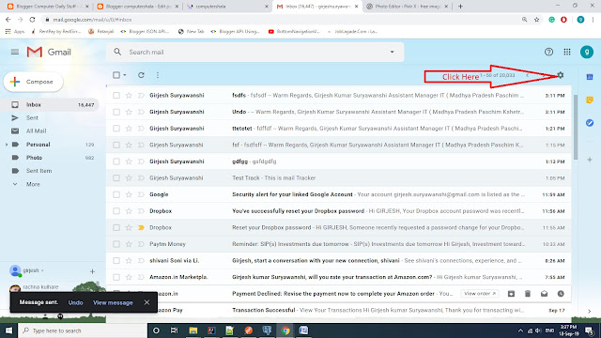Show search options dropdown arrow

tap(392, 52)
